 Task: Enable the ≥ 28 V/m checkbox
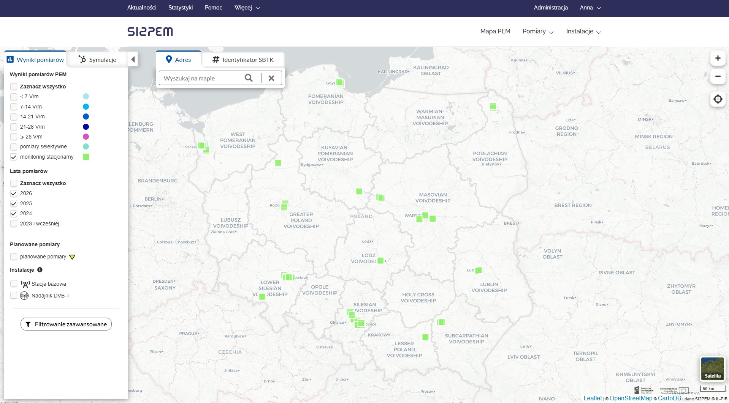(x=14, y=137)
